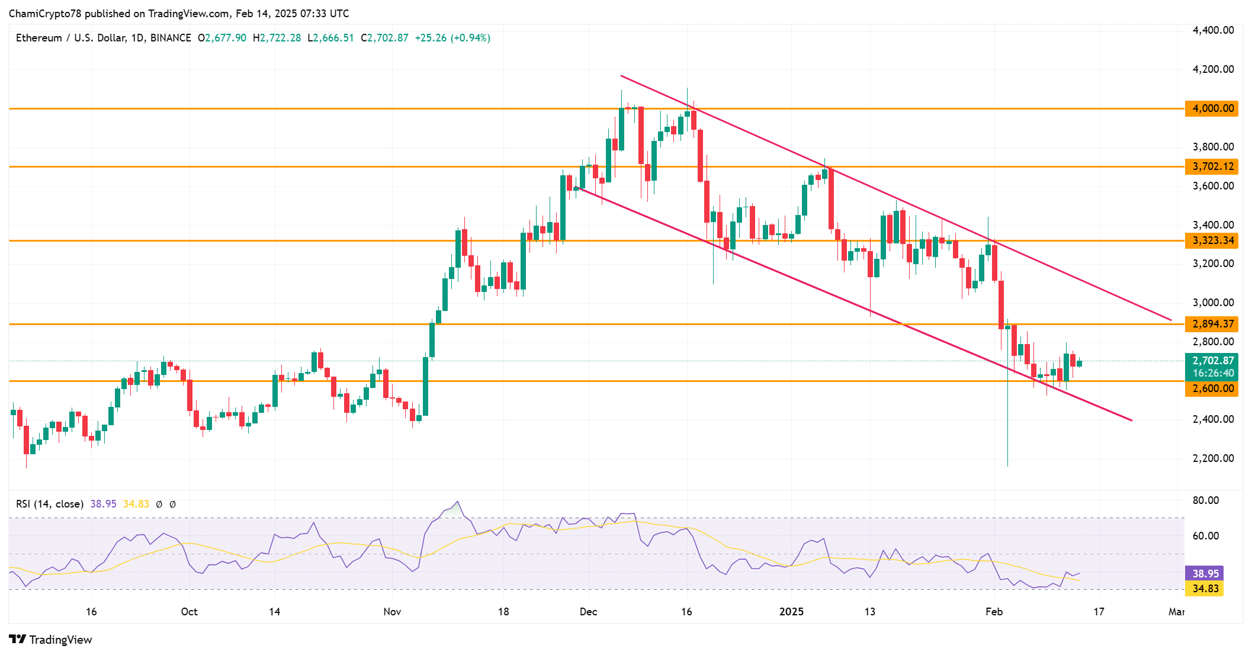This screenshot has width=1252, height=655.
Task: Open the RSI (14, close) indicator legend
Action: coord(50,504)
